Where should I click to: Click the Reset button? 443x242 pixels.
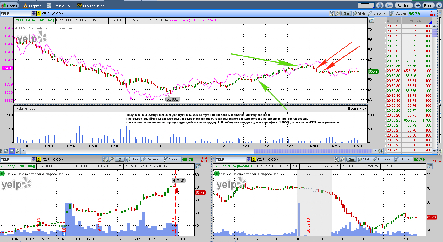pyautogui.click(x=428, y=6)
